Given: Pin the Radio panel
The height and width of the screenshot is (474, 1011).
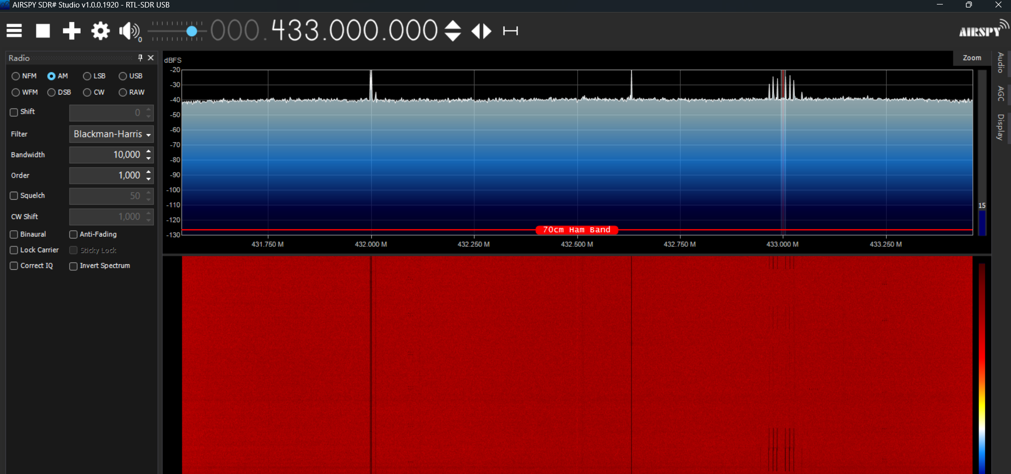Looking at the screenshot, I should pos(140,58).
